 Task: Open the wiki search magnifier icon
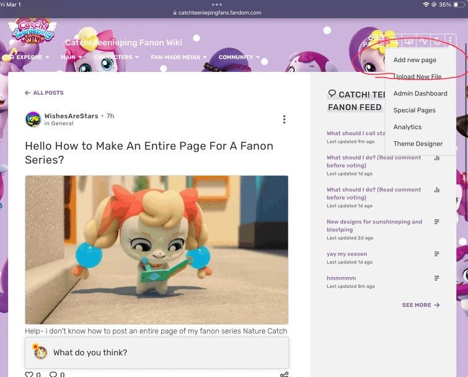pos(395,41)
